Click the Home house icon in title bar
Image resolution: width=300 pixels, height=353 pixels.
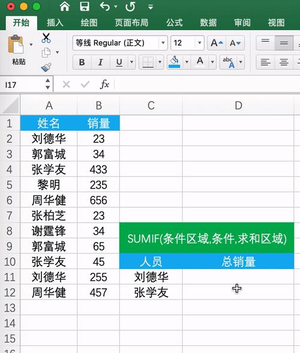(65, 6)
